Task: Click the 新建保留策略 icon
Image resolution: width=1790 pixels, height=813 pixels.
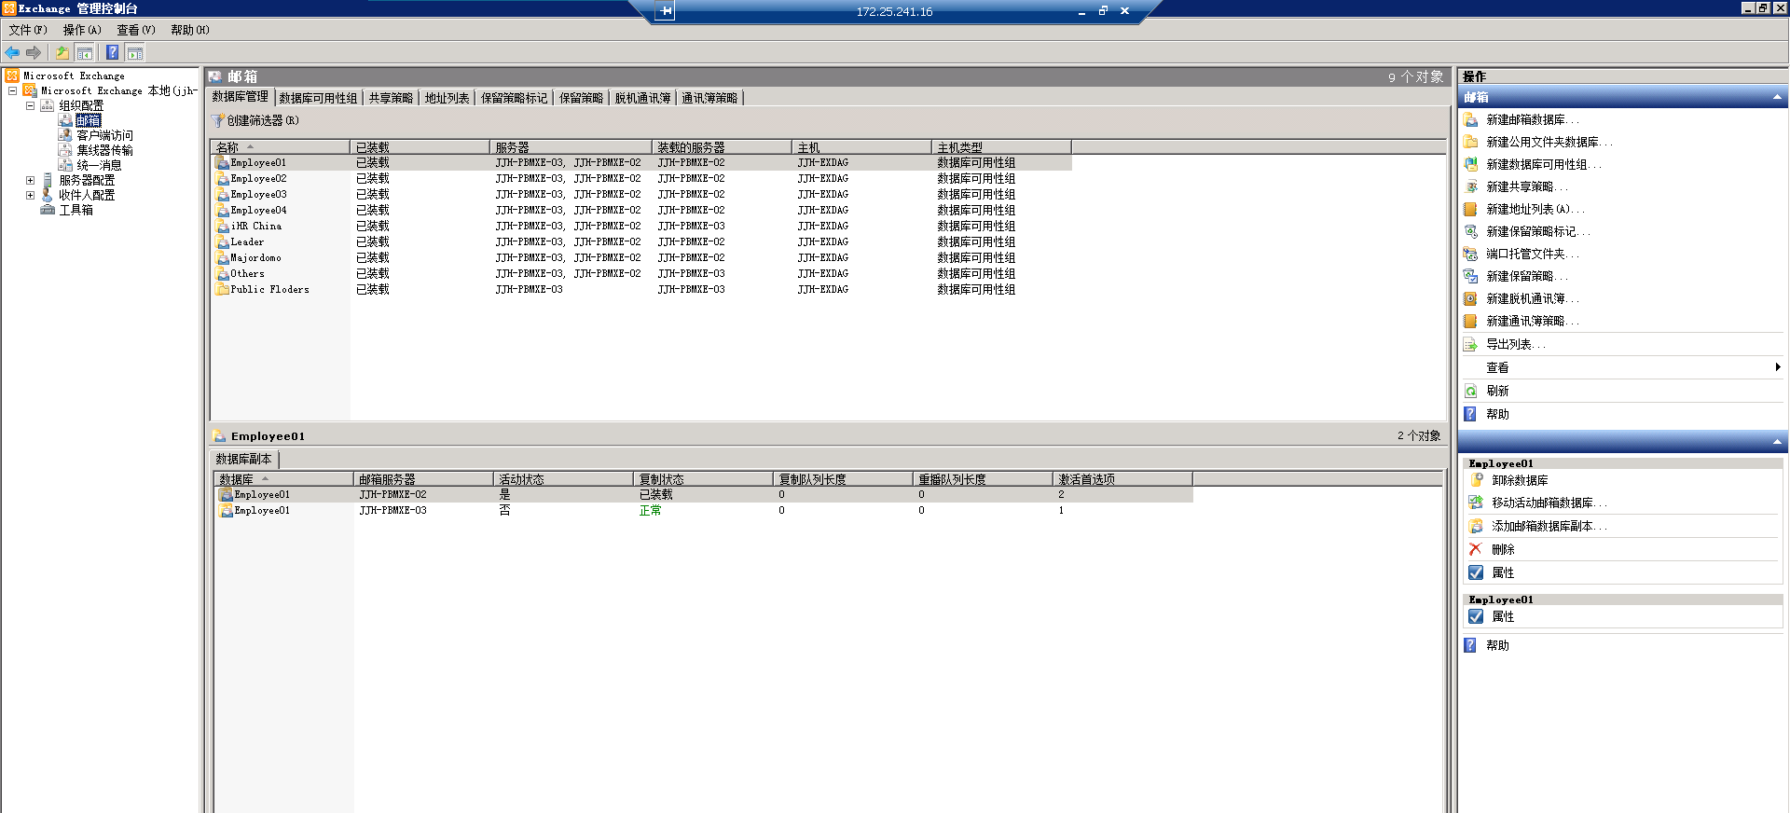Action: (1471, 277)
